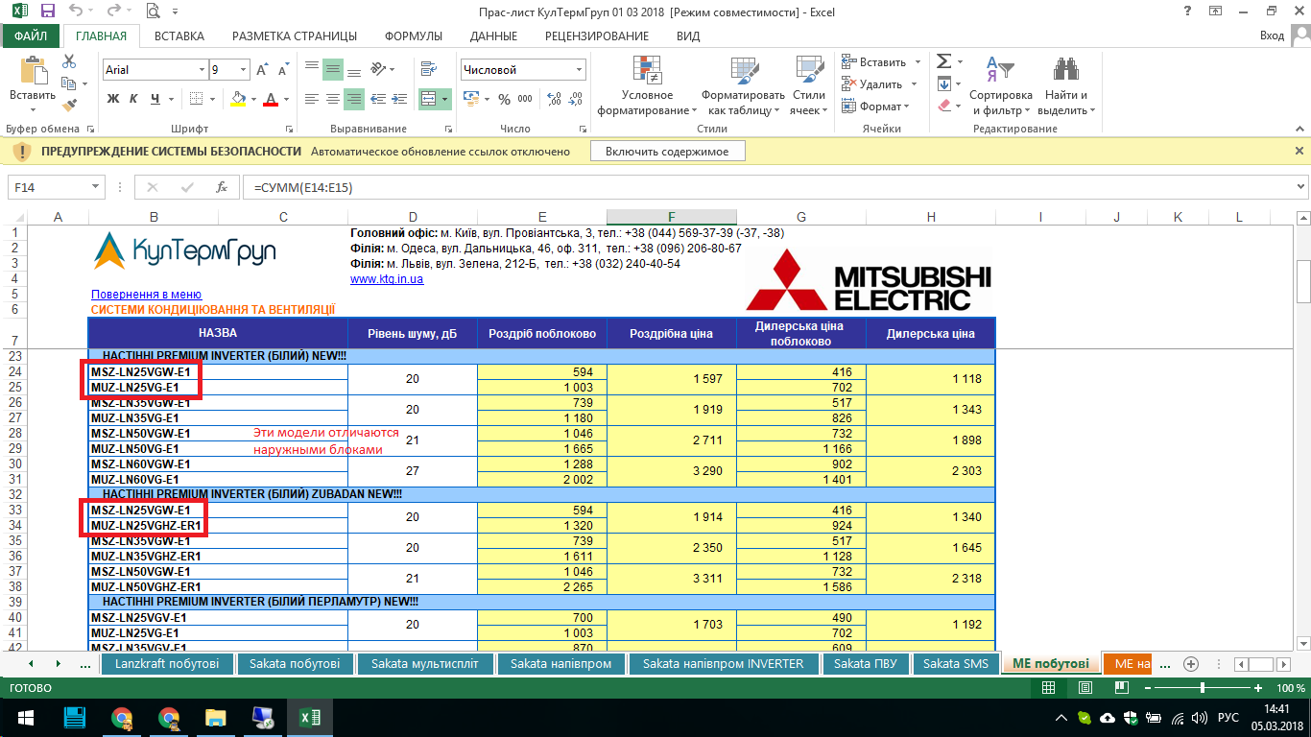Undo the last action
Screen dimensions: 1311x737
click(x=77, y=12)
